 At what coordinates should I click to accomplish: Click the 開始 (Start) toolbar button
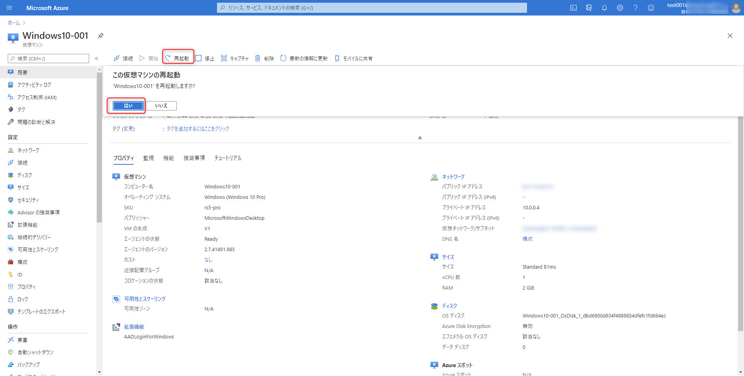(149, 59)
